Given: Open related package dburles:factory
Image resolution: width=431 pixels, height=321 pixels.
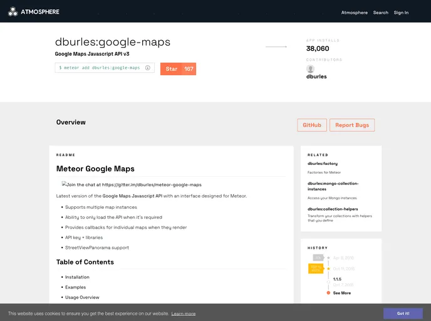Looking at the screenshot, I should [323, 164].
